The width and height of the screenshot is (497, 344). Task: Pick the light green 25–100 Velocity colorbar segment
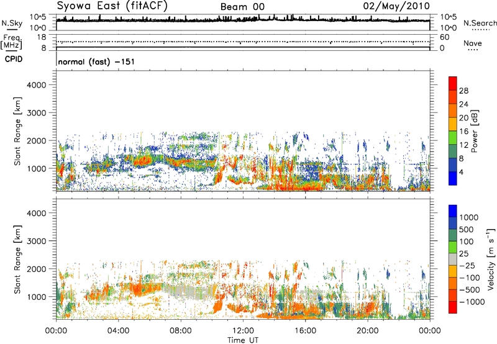pos(453,247)
